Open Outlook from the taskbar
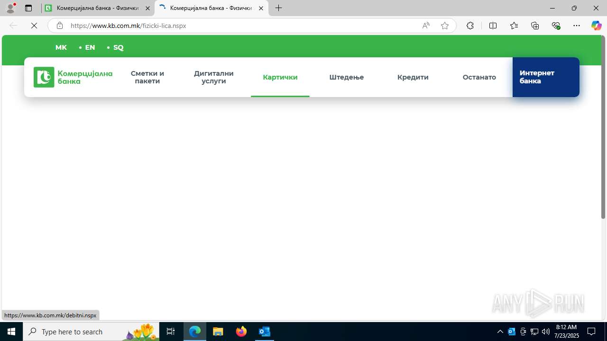This screenshot has height=341, width=607. coord(265,332)
